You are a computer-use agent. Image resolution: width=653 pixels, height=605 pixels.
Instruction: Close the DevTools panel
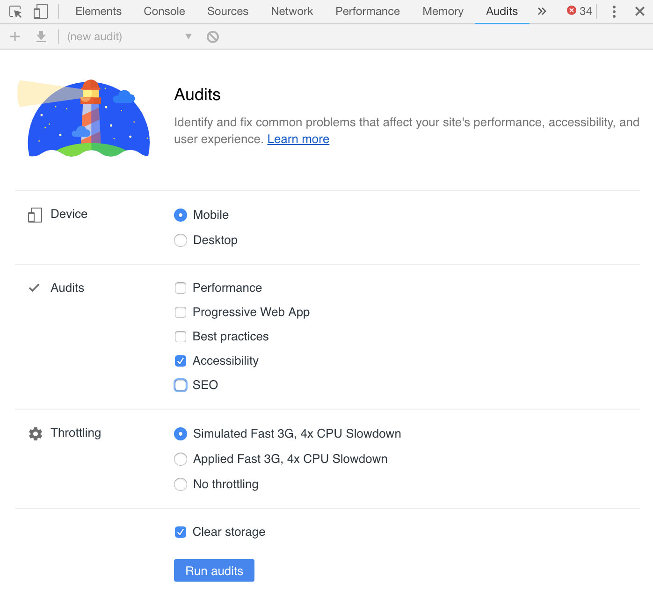pos(640,11)
